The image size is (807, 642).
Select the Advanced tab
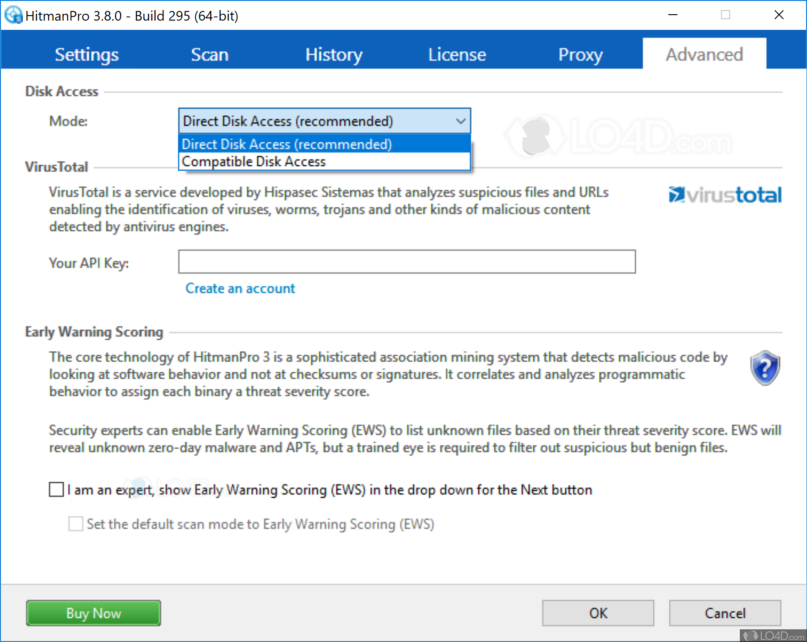pyautogui.click(x=704, y=54)
